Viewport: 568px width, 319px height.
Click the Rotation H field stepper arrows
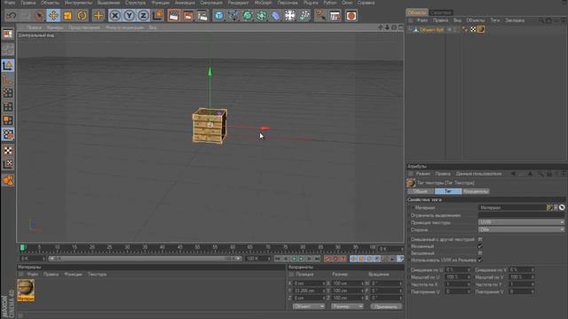click(x=400, y=284)
